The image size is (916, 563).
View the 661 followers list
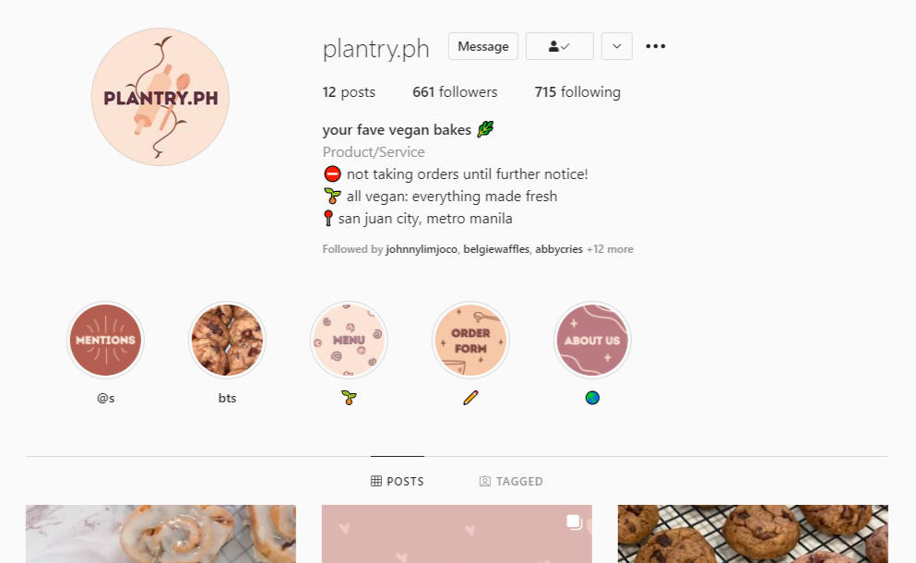click(x=455, y=91)
